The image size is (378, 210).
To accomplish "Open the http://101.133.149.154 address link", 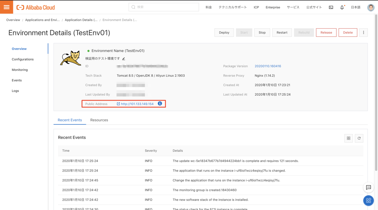I will coord(137,104).
